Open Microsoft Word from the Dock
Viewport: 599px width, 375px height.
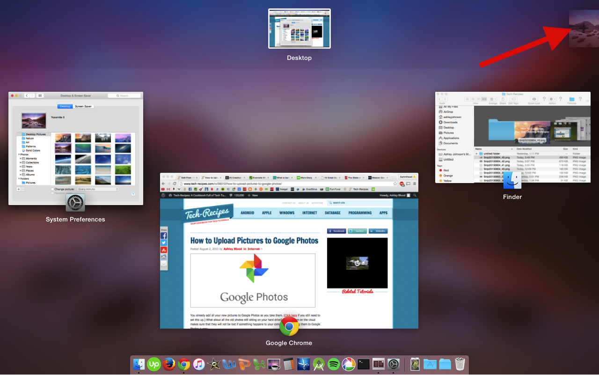(x=229, y=364)
